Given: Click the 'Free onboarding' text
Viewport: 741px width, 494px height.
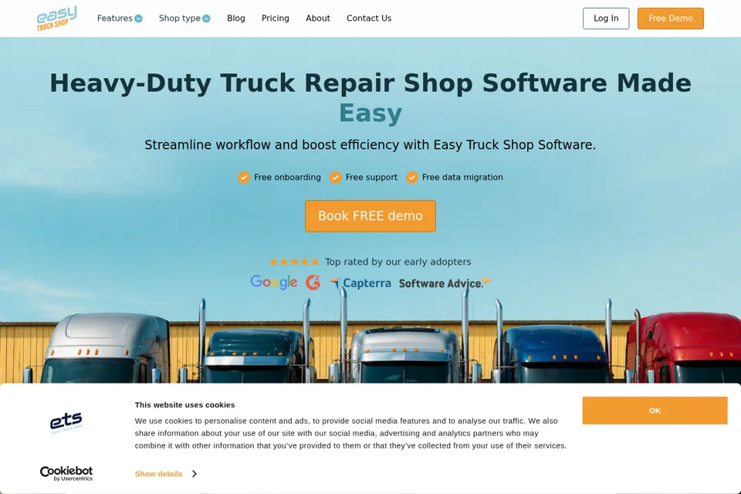Looking at the screenshot, I should [x=287, y=178].
